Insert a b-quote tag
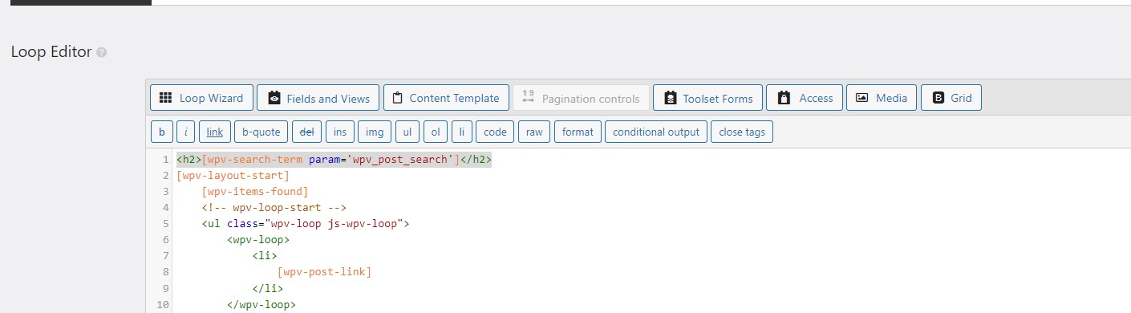Viewport: 1131px width, 313px height. coord(261,132)
